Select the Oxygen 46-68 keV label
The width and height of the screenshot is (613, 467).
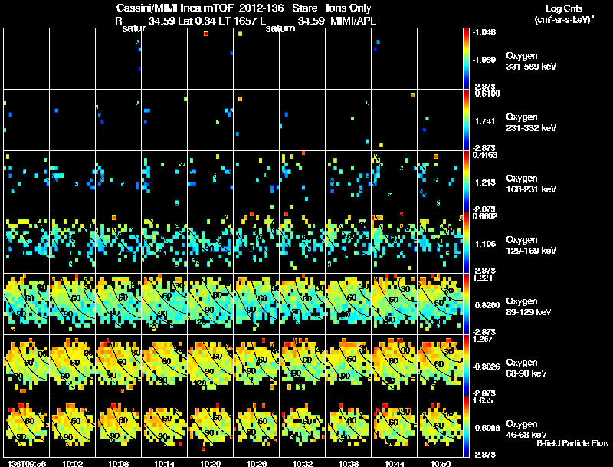click(526, 429)
